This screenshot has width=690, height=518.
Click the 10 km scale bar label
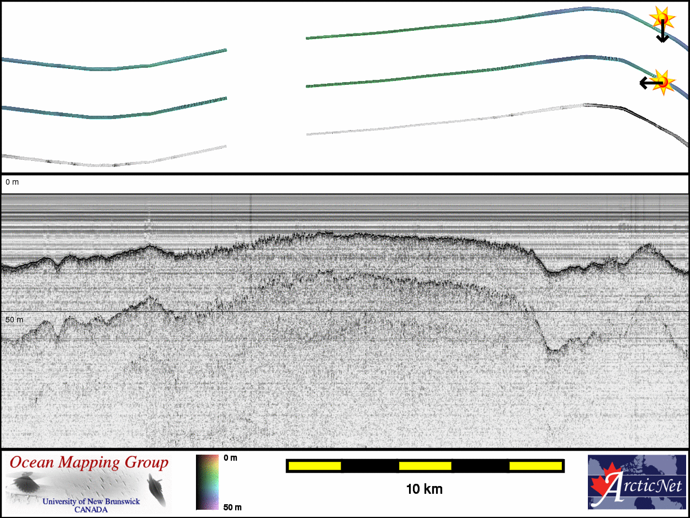(x=424, y=489)
